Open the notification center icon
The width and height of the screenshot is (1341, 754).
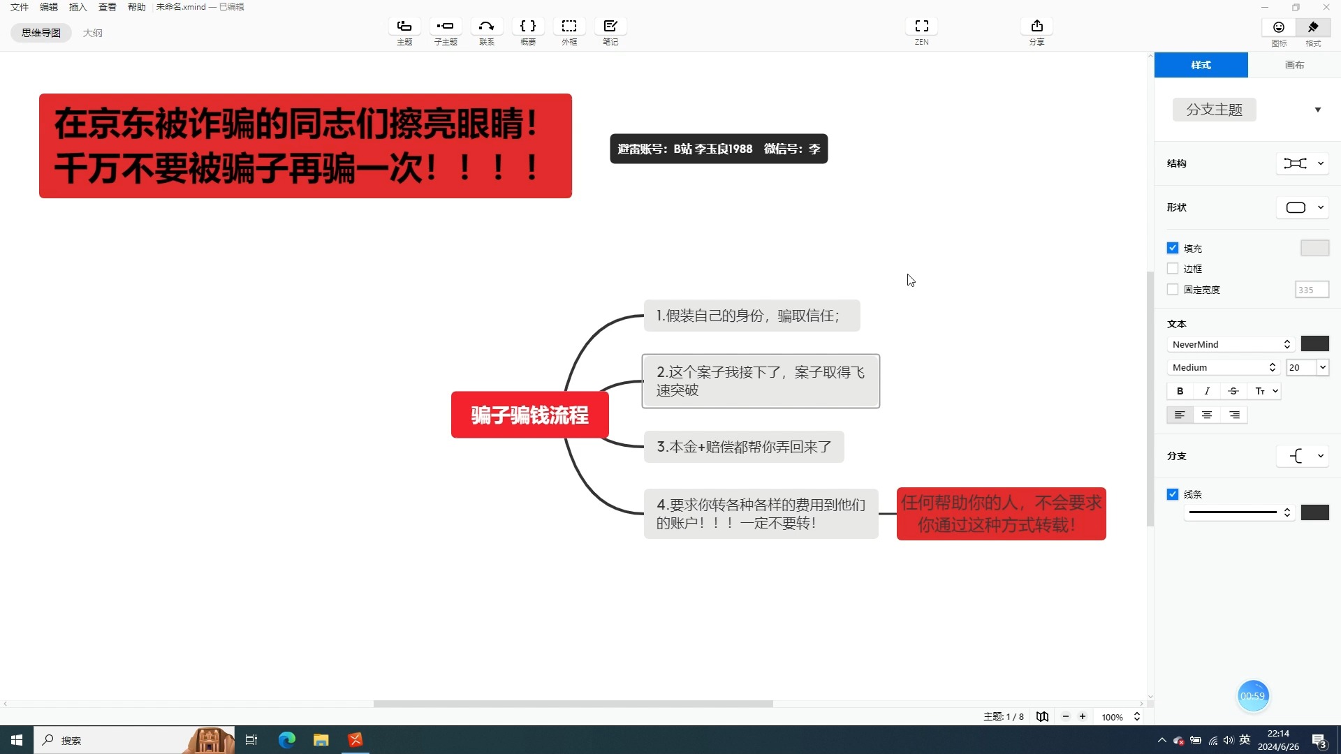(x=1319, y=740)
